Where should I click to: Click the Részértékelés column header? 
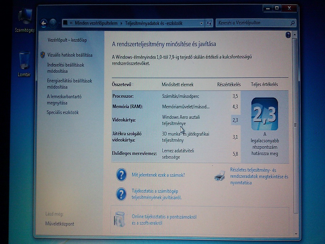[x=229, y=85]
